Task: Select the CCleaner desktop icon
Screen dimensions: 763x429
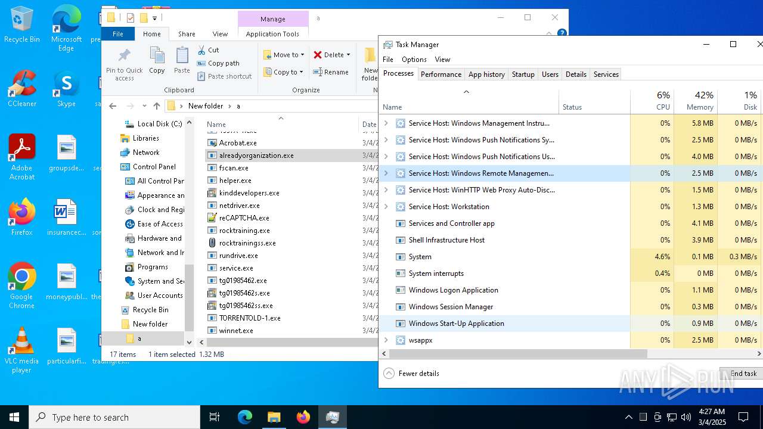Action: [x=22, y=89]
